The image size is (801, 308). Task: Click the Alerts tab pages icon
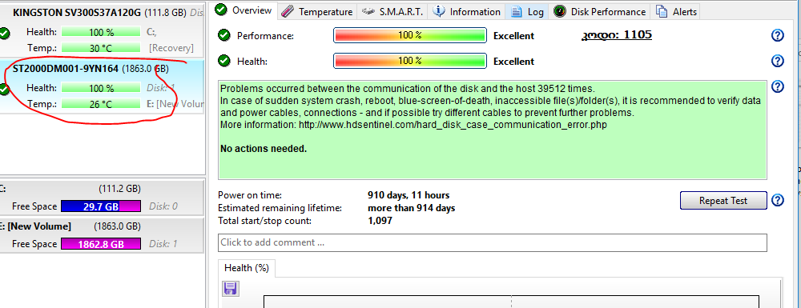tap(662, 11)
